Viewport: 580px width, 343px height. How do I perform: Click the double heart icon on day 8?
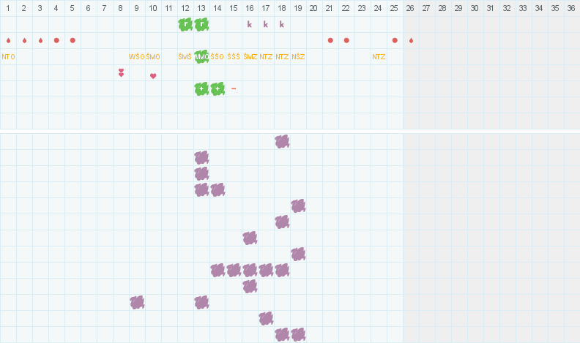[x=121, y=72]
